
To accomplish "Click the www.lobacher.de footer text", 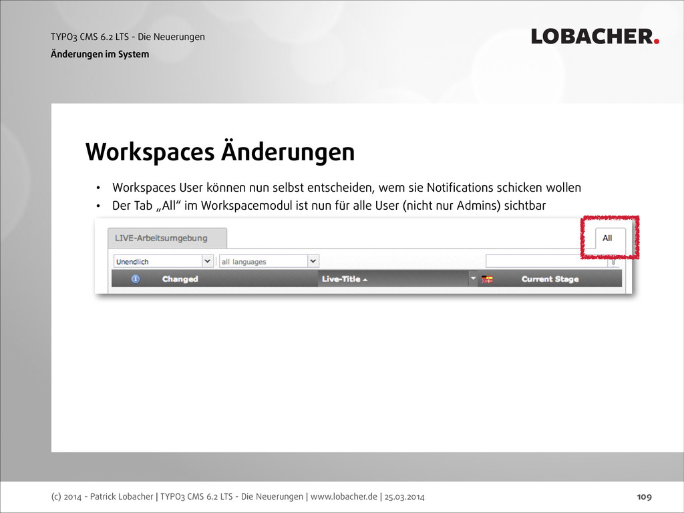I will click(344, 496).
